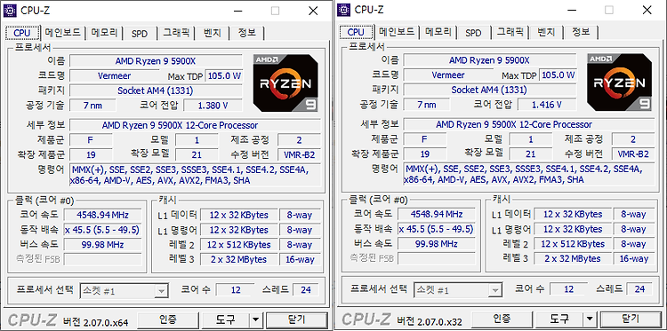This screenshot has height=331, width=667.
Task: Click the Ryzen 9 logo in the x64 window
Action: click(x=285, y=83)
